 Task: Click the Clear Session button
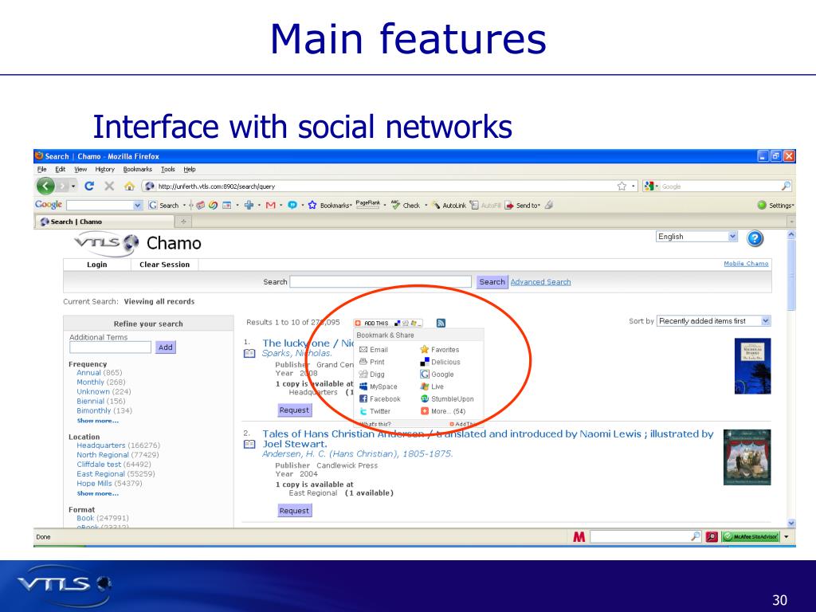(164, 265)
